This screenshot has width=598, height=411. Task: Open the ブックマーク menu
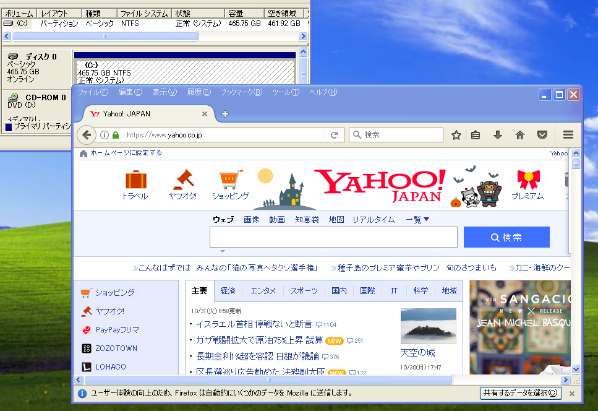pos(241,92)
